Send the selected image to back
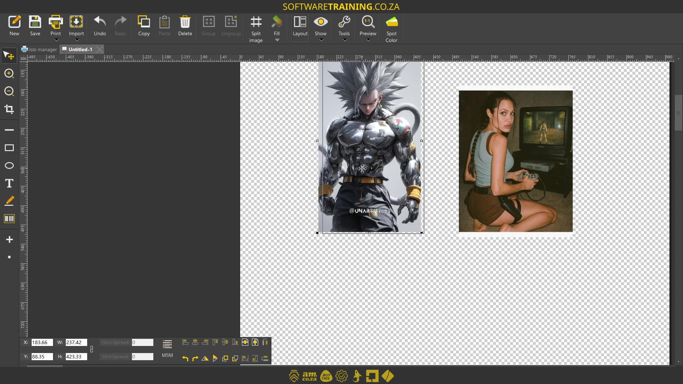Image resolution: width=683 pixels, height=384 pixels. 235,358
